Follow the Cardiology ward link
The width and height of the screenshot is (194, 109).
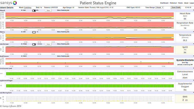(x=28, y=8)
